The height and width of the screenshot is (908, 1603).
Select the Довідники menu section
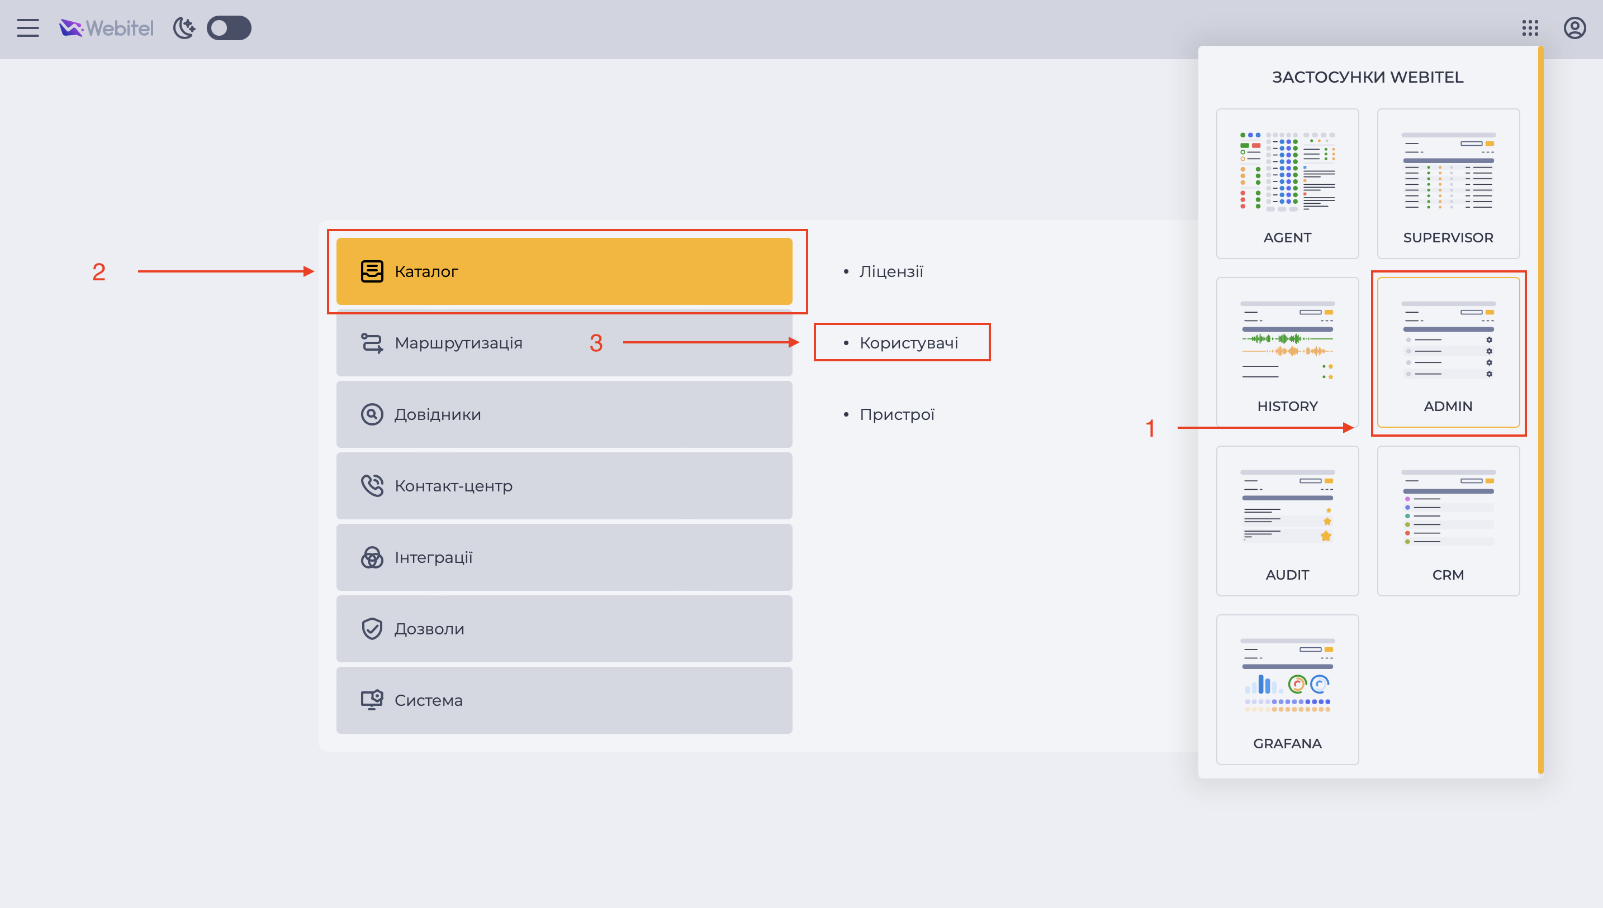(564, 414)
